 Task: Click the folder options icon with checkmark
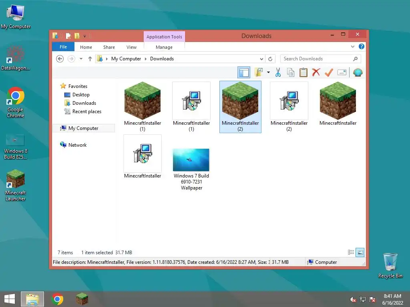click(259, 72)
